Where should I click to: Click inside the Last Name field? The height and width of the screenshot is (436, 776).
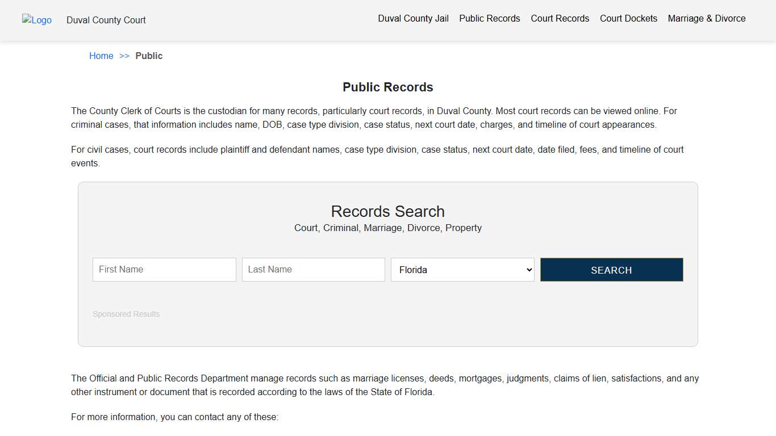coord(313,269)
